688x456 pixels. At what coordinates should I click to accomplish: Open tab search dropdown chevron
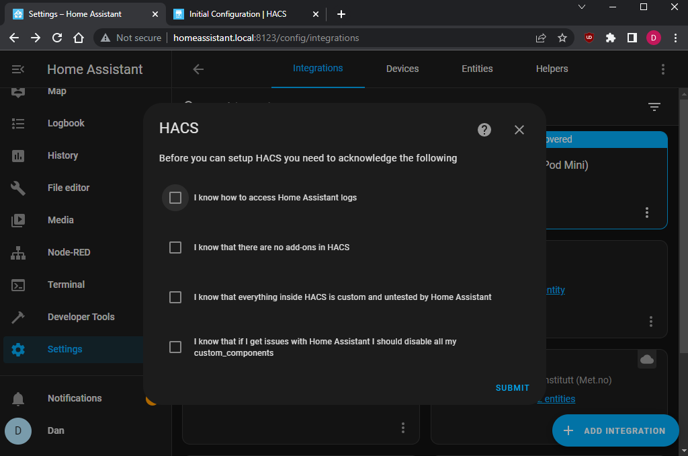point(582,7)
